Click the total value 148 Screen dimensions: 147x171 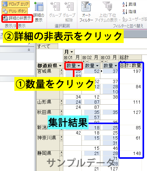tap(137, 154)
